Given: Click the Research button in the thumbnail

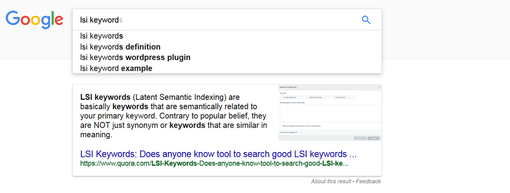Looking at the screenshot, I should click(360, 138).
